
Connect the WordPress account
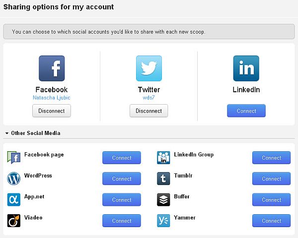pos(122,178)
